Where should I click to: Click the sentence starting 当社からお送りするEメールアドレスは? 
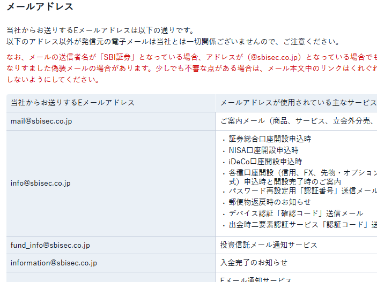(x=100, y=31)
